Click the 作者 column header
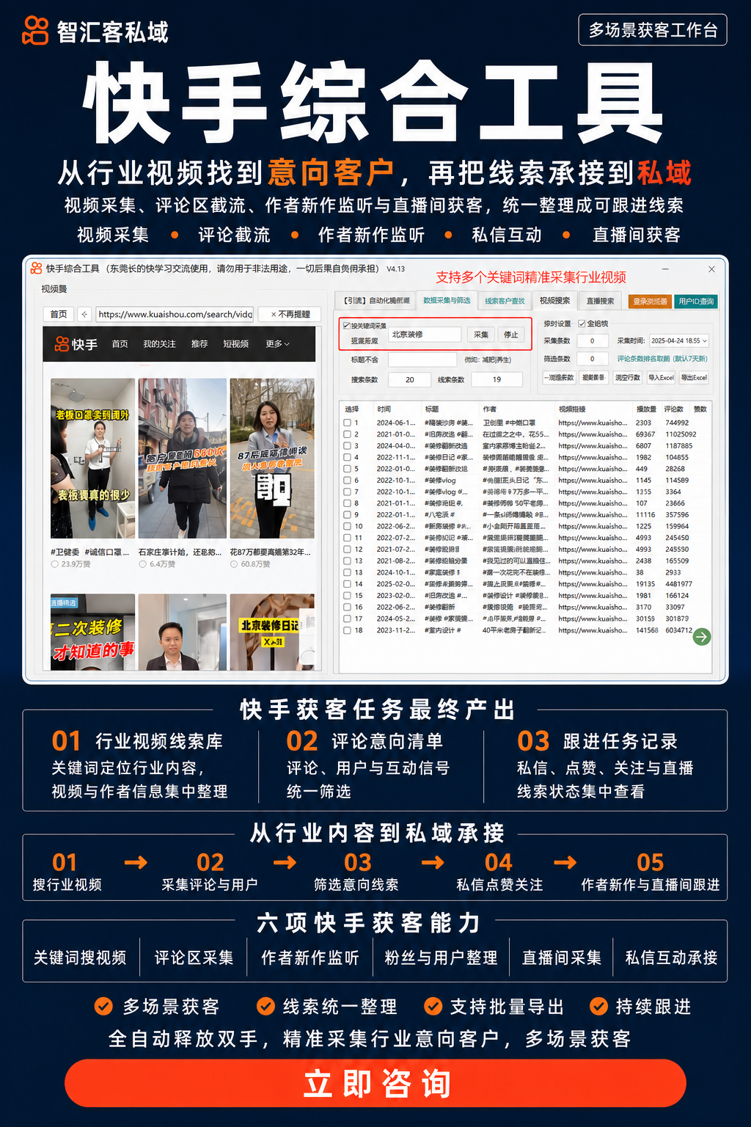 (x=489, y=409)
